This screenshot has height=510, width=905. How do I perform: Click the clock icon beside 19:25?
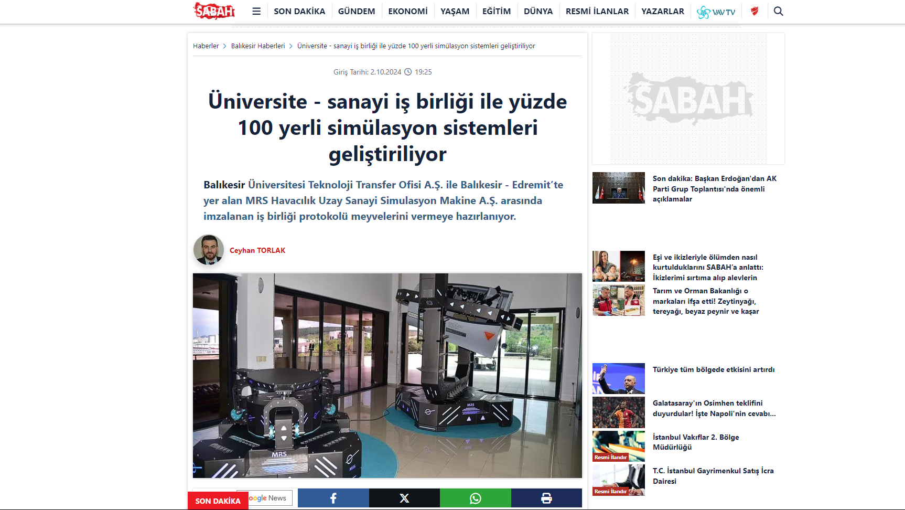point(408,72)
